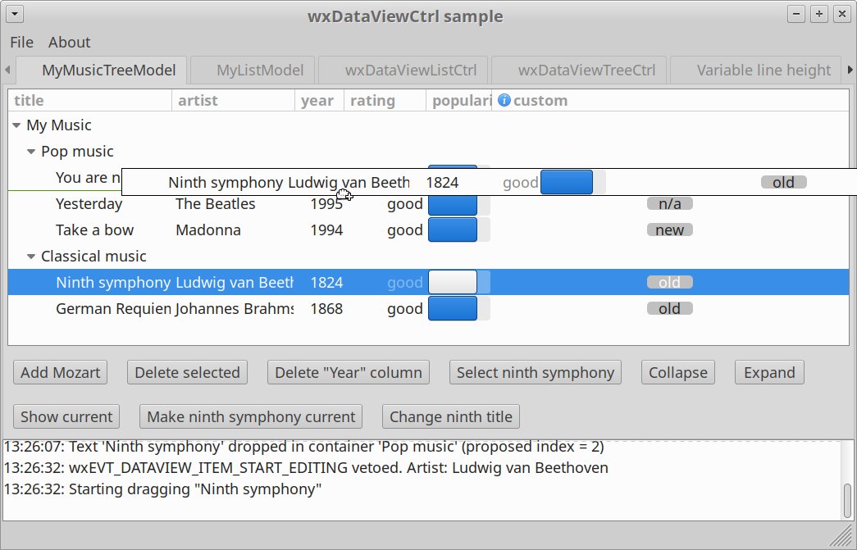Click the Change ninth title button

pos(451,416)
